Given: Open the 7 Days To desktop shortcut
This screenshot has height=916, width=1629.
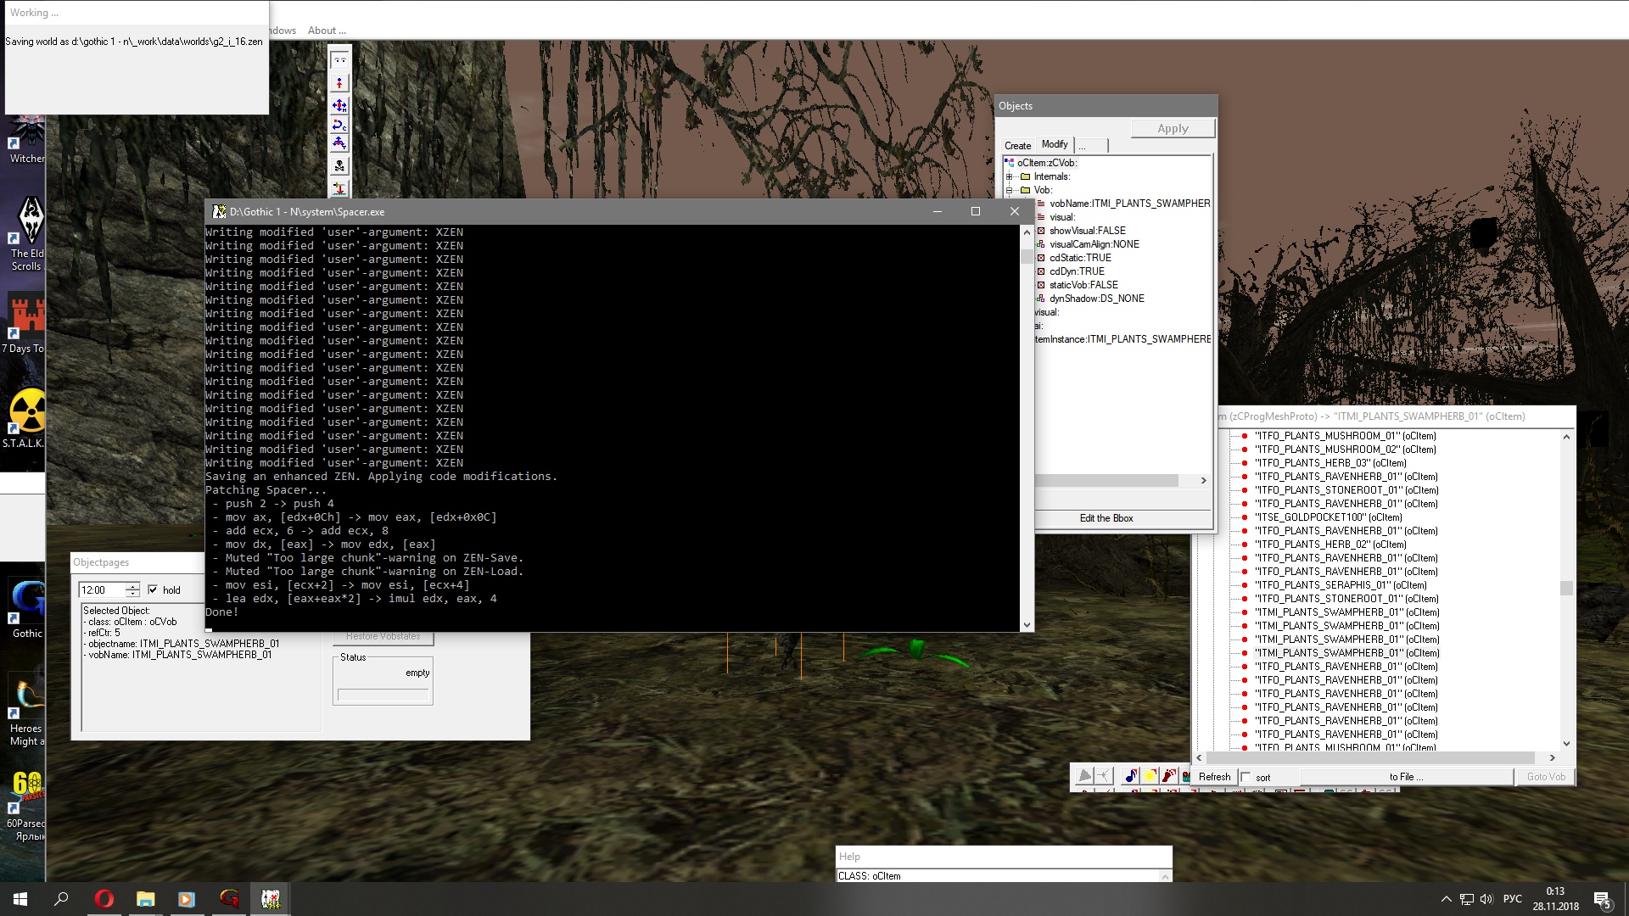Looking at the screenshot, I should pos(24,324).
